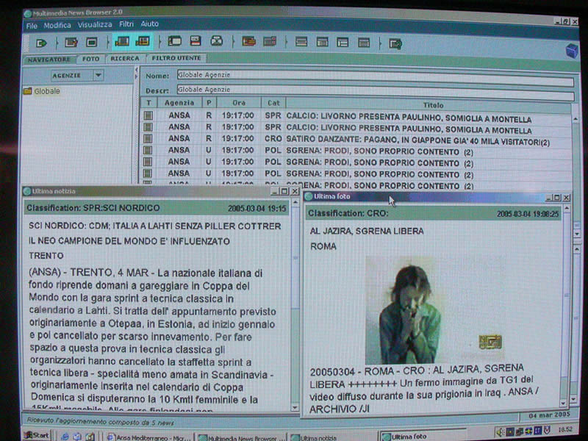Viewport: 588px width, 441px height.
Task: Click the blue cube icon beside the tabs
Action: tap(571, 50)
